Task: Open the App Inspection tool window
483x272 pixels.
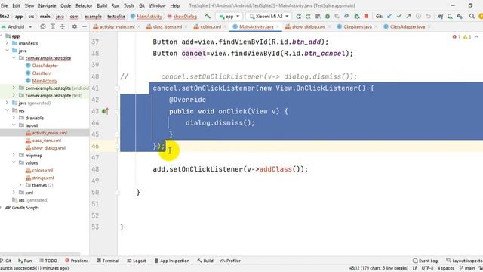Action: click(172, 261)
